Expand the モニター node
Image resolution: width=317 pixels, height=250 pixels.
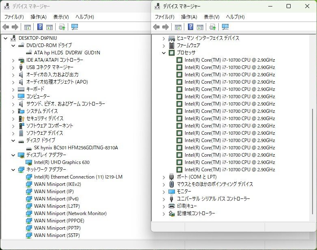click(x=164, y=192)
